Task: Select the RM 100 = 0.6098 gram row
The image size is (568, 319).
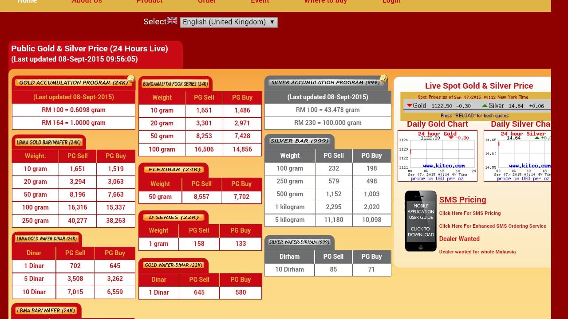Action: 74,110
